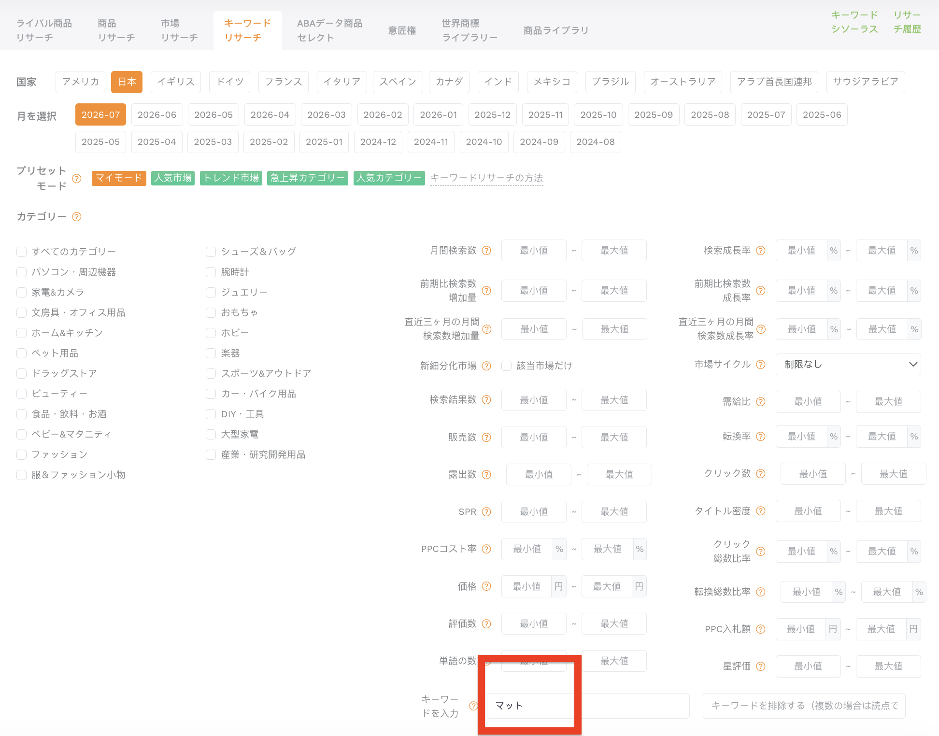Click help icon for PPC入札額

(x=760, y=629)
